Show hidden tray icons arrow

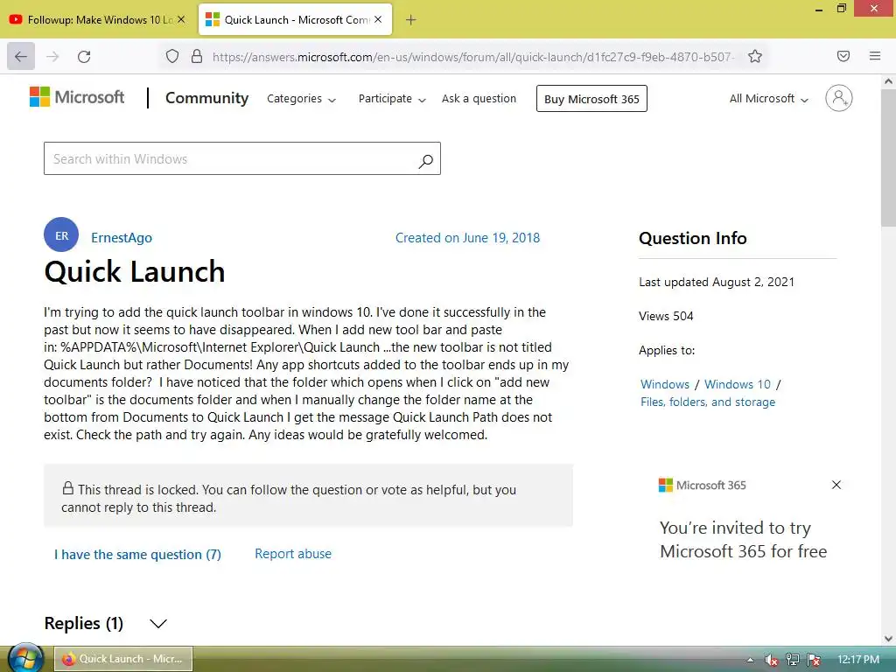(750, 660)
